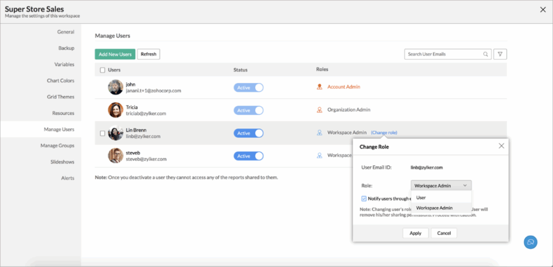The width and height of the screenshot is (553, 267).
Task: Click the Add New Users button
Action: pyautogui.click(x=115, y=54)
